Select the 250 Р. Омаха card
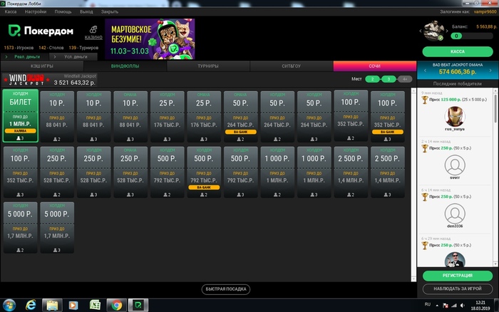This screenshot has height=312, width=499. coord(130,172)
